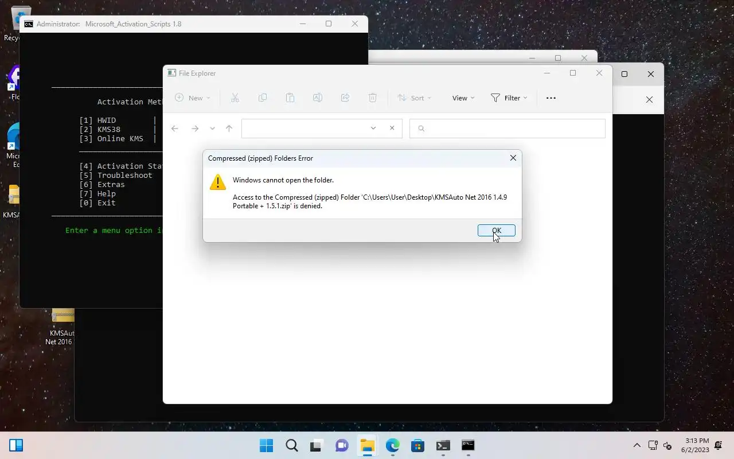Click the [0] Exit line in the console
Viewport: 734px width, 459px height.
(97, 203)
